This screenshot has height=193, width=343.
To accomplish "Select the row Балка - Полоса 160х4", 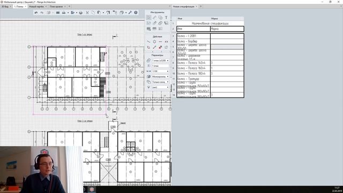I will [x=210, y=68].
